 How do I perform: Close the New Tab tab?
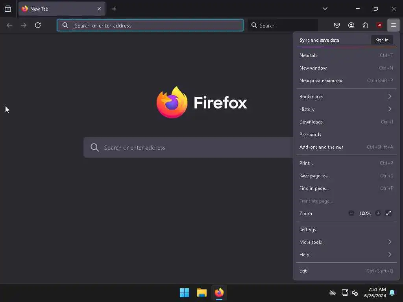coord(99,9)
